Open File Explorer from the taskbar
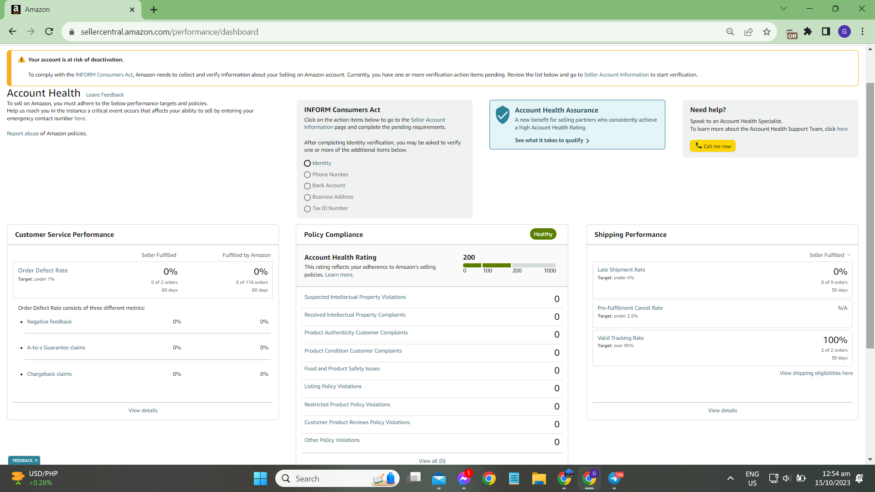 [539, 478]
